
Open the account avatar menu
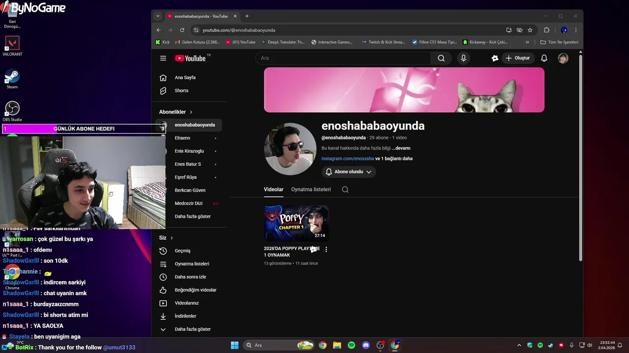(x=563, y=58)
